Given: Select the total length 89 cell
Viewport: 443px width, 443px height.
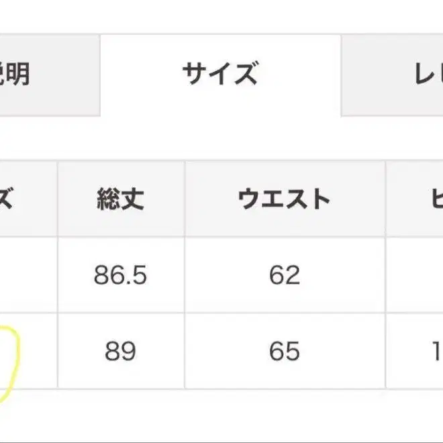Looking at the screenshot, I should pyautogui.click(x=121, y=351).
